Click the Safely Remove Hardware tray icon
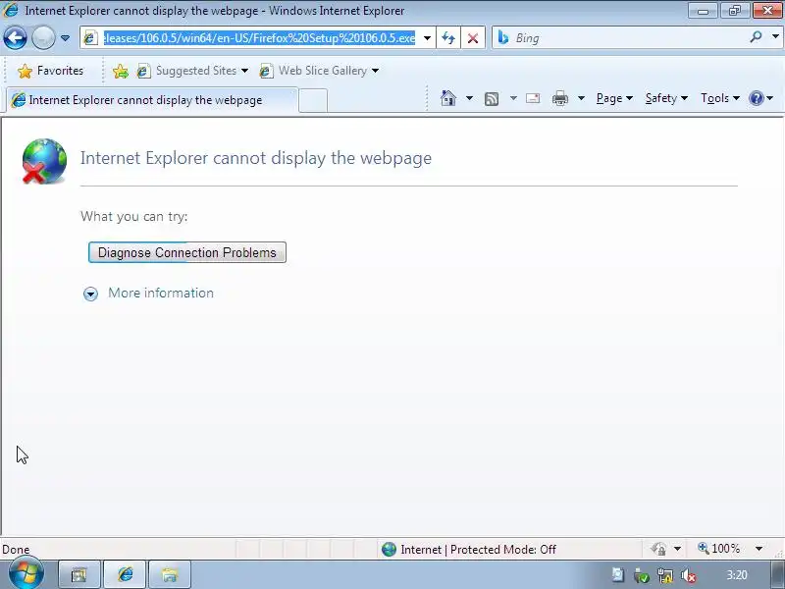The image size is (785, 589). [641, 575]
